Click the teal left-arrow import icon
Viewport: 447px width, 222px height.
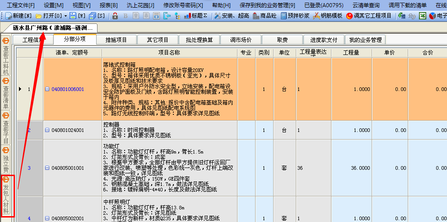[x=167, y=16]
